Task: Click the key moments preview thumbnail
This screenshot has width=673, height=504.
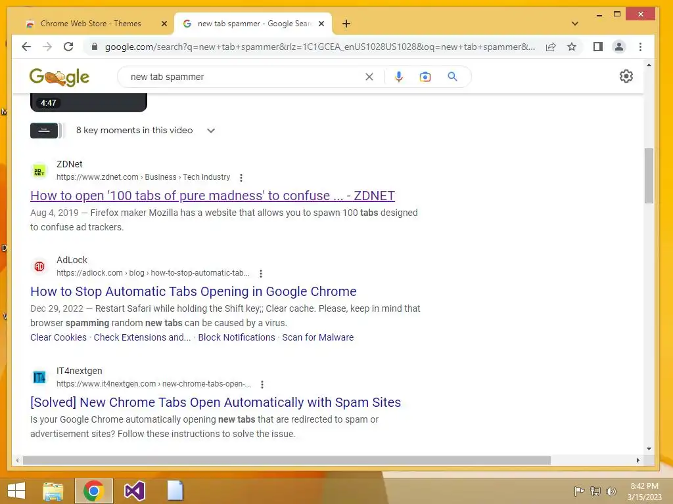Action: click(x=44, y=131)
